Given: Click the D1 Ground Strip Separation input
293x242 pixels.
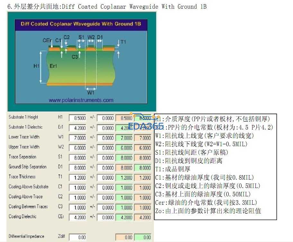Looking at the screenshot, I should click(77, 168).
